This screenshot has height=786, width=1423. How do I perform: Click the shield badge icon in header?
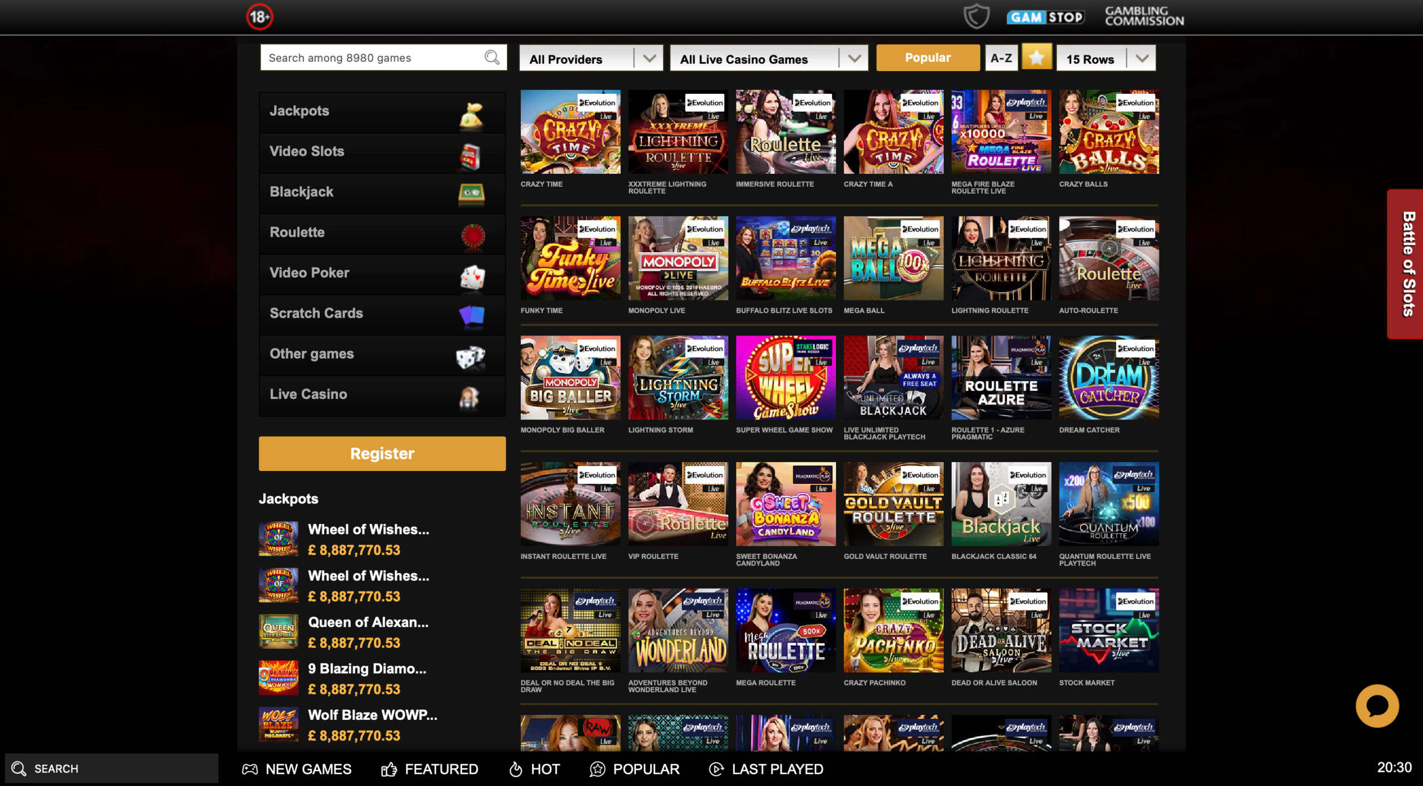coord(976,16)
